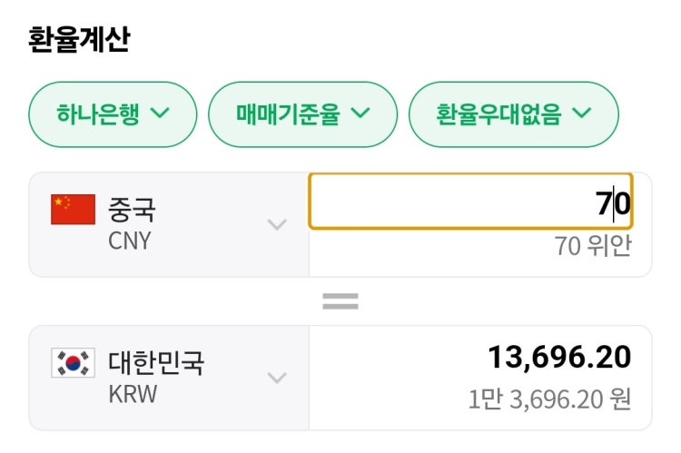Click the 70 위안 helper text
Image resolution: width=681 pixels, height=453 pixels.
pos(592,246)
